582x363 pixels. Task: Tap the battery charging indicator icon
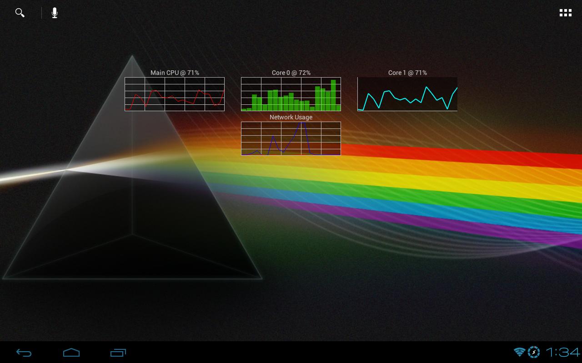pyautogui.click(x=534, y=352)
